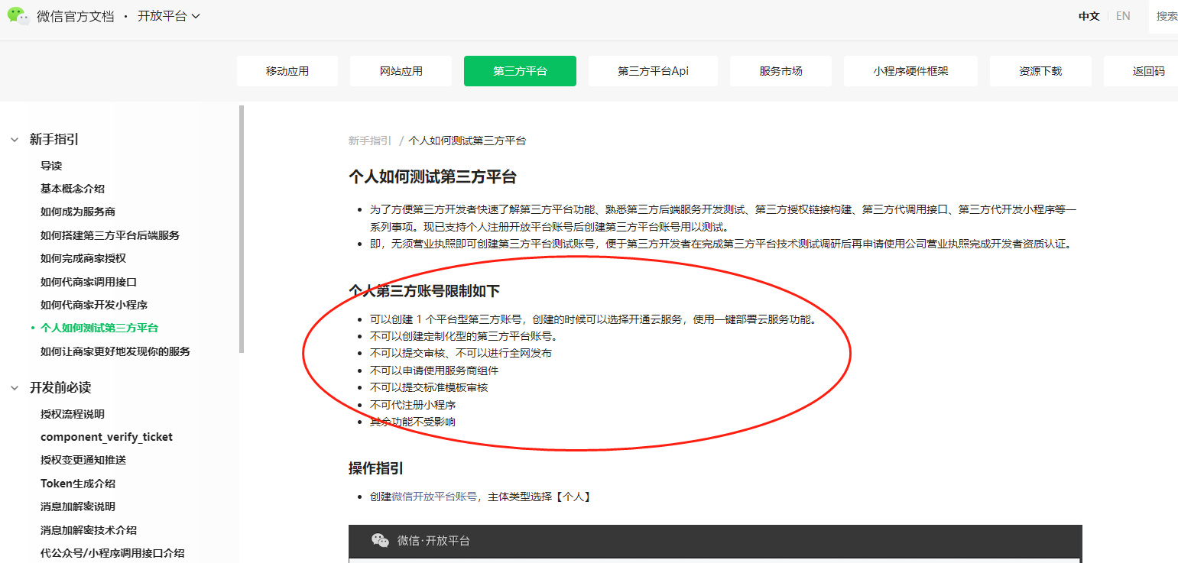Open 如何让商家更好地发现你的服务 sidebar item
This screenshot has width=1178, height=563.
[115, 351]
